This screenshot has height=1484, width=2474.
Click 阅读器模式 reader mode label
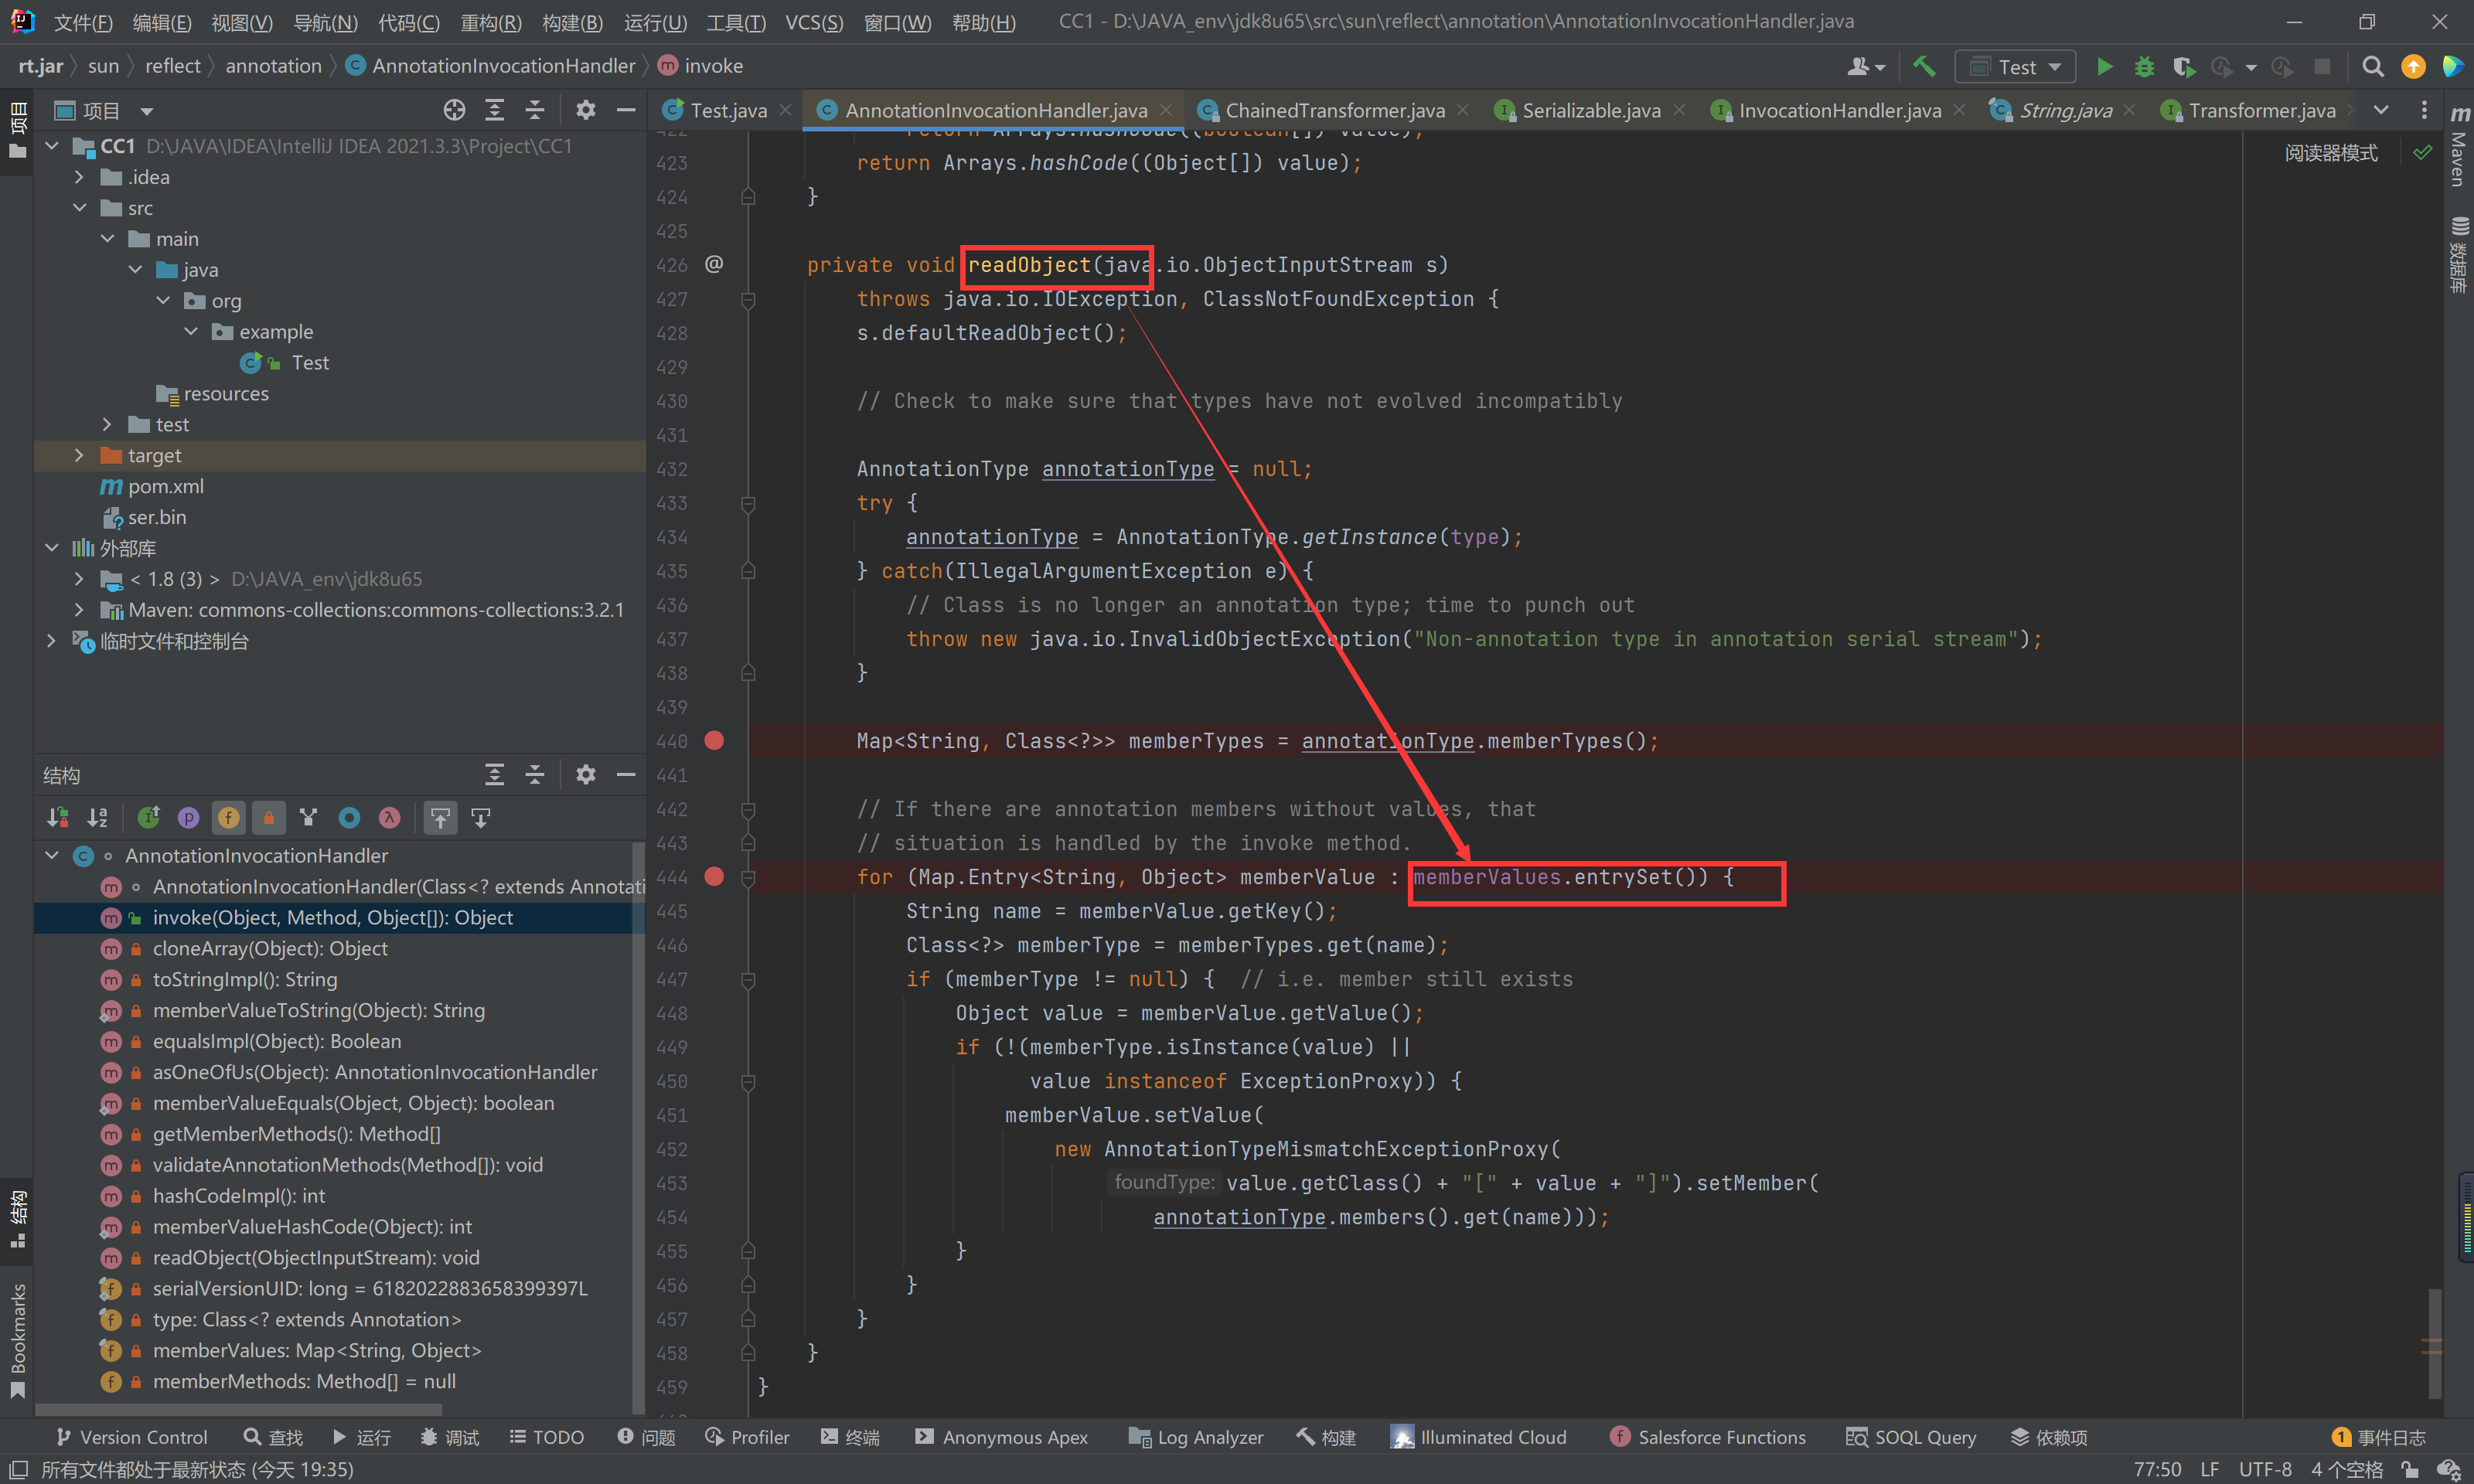[2330, 153]
